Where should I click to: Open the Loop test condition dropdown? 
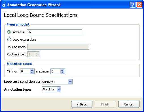click(x=57, y=82)
